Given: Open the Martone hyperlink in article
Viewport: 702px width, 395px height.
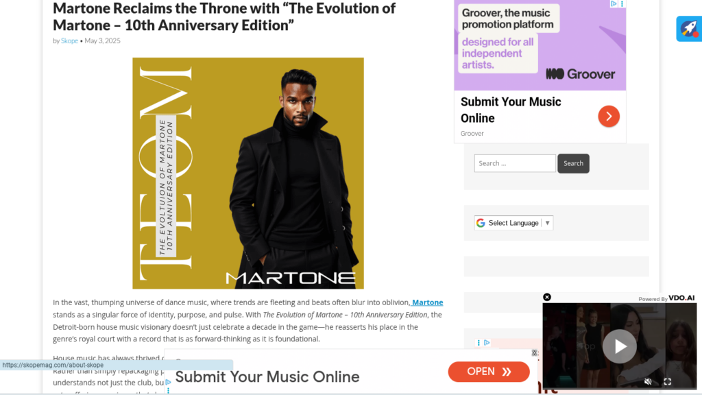Looking at the screenshot, I should click(428, 302).
